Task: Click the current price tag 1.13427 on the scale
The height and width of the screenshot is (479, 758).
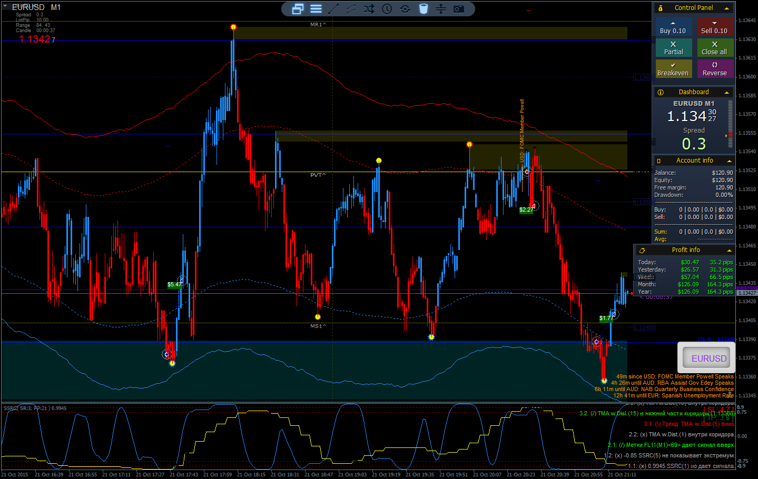Action: (x=747, y=293)
